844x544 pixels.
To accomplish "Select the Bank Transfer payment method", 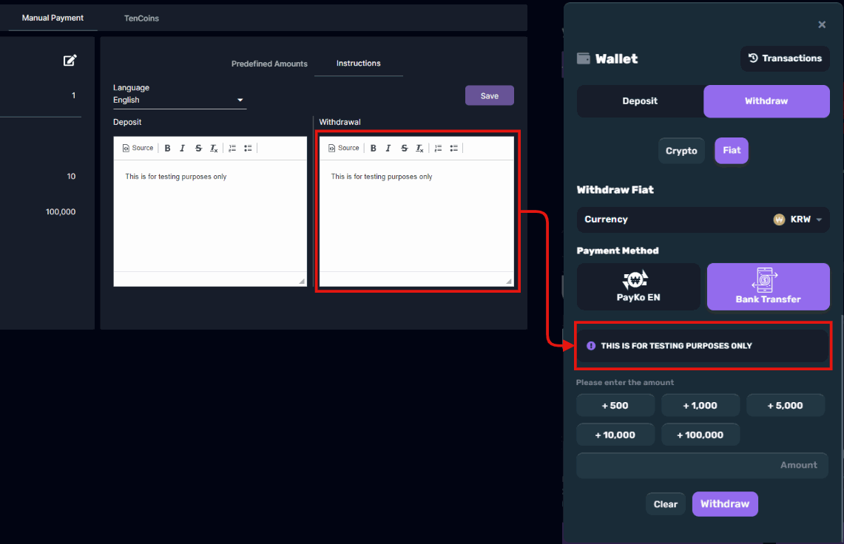I will click(x=768, y=286).
